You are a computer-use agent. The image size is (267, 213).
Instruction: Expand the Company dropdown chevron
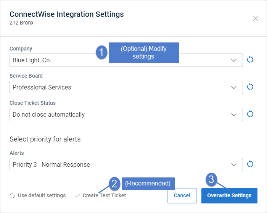[x=234, y=60]
